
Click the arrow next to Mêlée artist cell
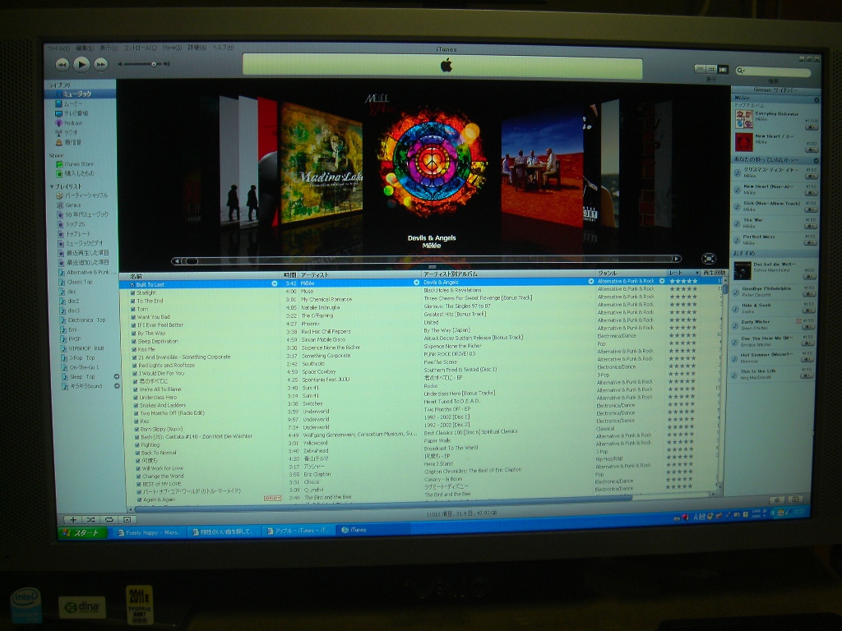coord(416,283)
